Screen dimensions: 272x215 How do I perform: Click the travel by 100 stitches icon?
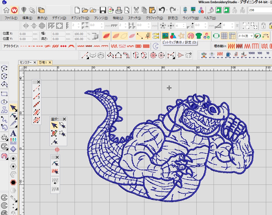260,55
